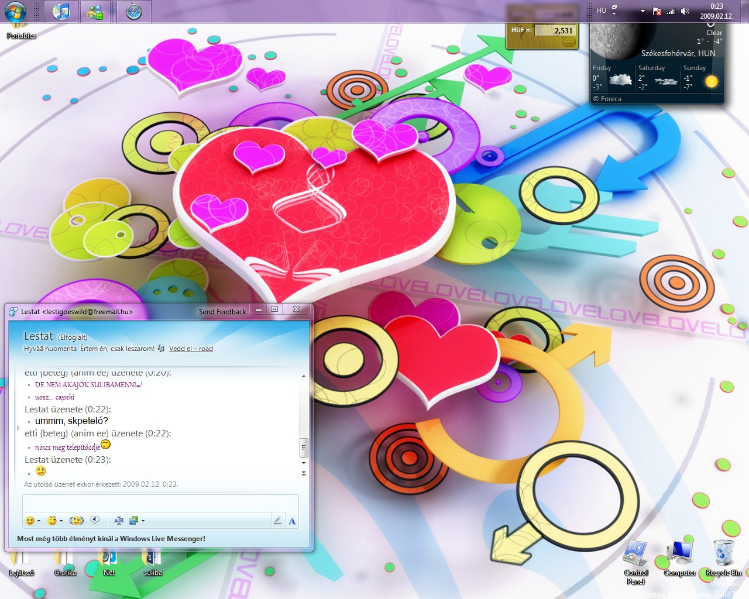
Task: Switch to handwriting pen mode
Action: pyautogui.click(x=278, y=521)
